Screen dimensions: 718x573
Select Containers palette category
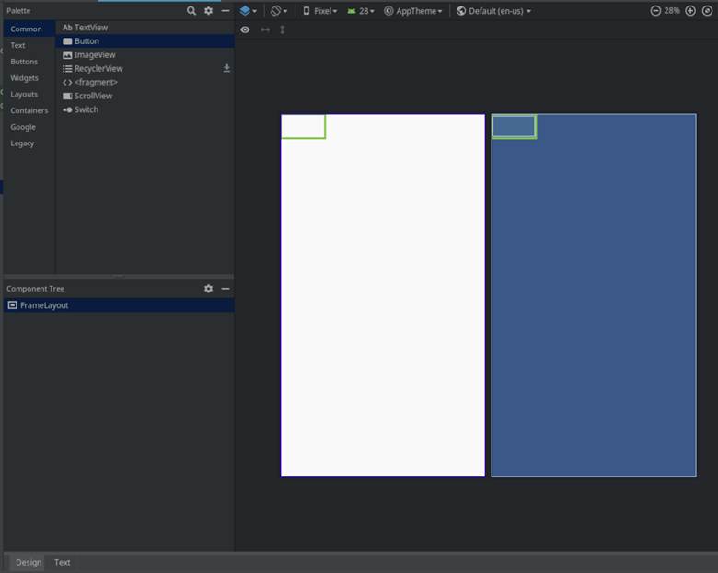click(x=29, y=110)
